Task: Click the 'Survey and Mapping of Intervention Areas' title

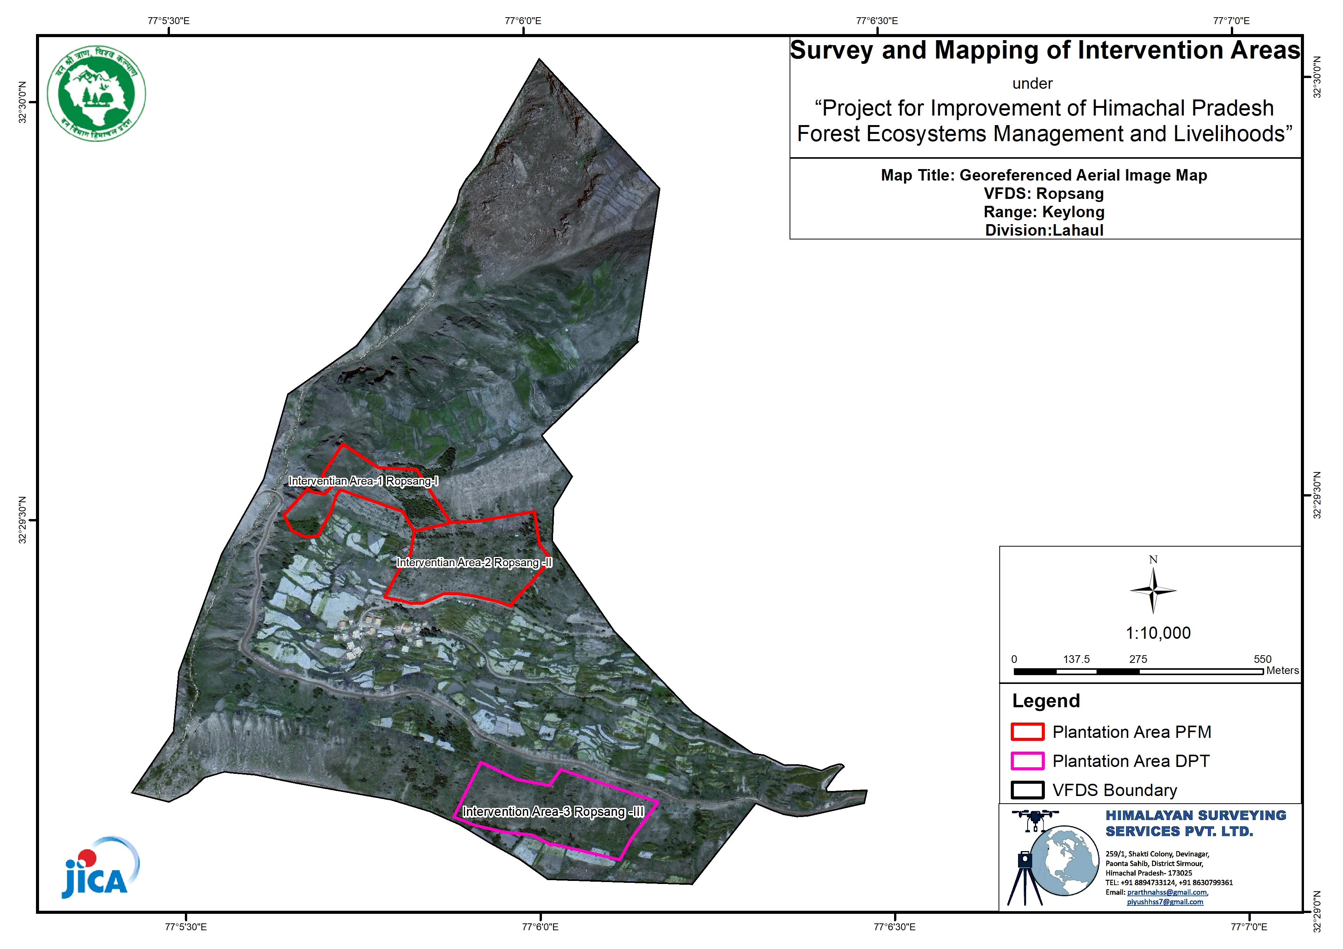Action: click(1045, 50)
